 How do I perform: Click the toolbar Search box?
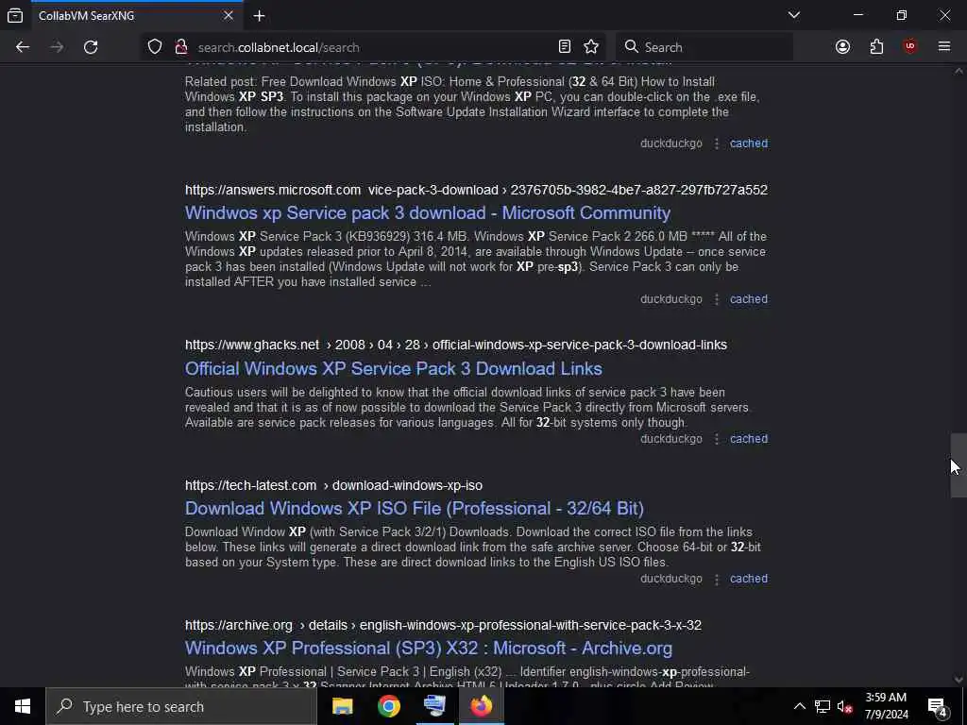[704, 47]
